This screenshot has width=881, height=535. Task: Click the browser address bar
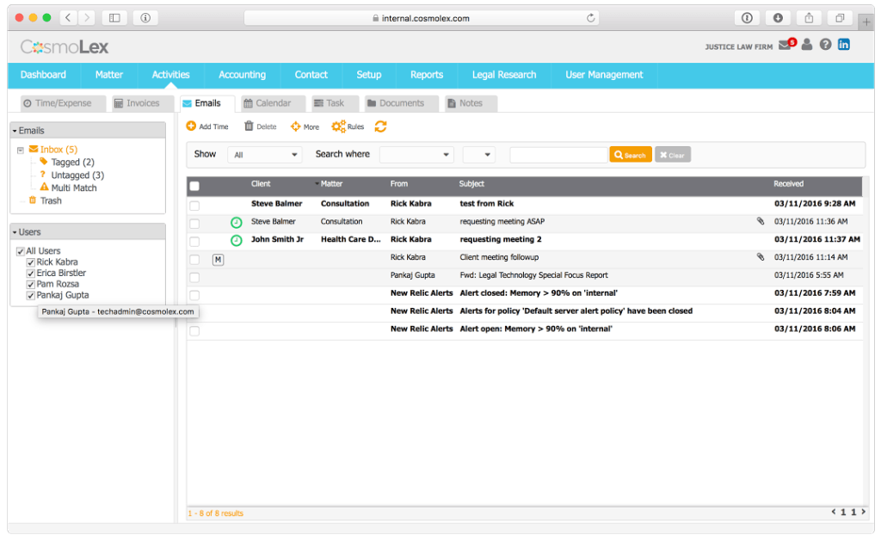click(422, 18)
